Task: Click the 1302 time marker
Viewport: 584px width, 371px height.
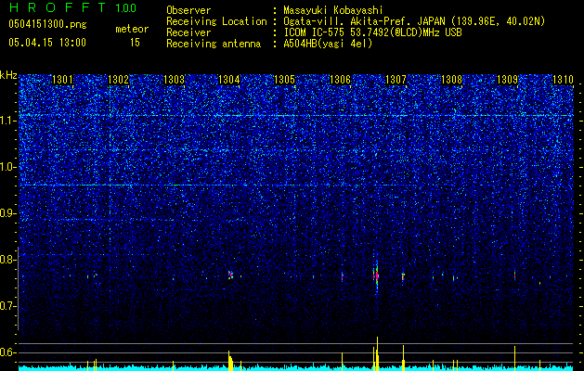Action: pyautogui.click(x=118, y=79)
